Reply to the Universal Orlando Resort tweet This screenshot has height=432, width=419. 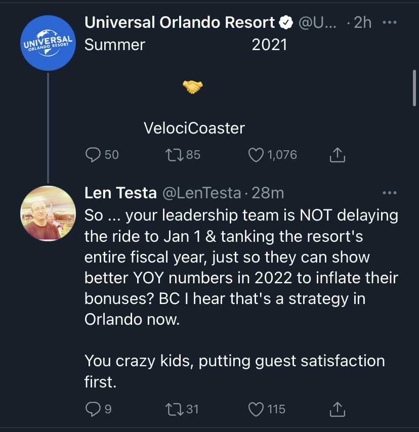(93, 155)
